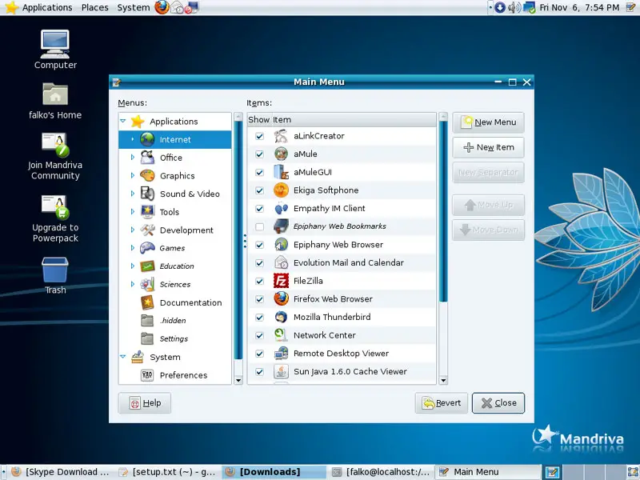The height and width of the screenshot is (480, 640).
Task: Click the Menus scrollbar down arrow
Action: pyautogui.click(x=238, y=381)
